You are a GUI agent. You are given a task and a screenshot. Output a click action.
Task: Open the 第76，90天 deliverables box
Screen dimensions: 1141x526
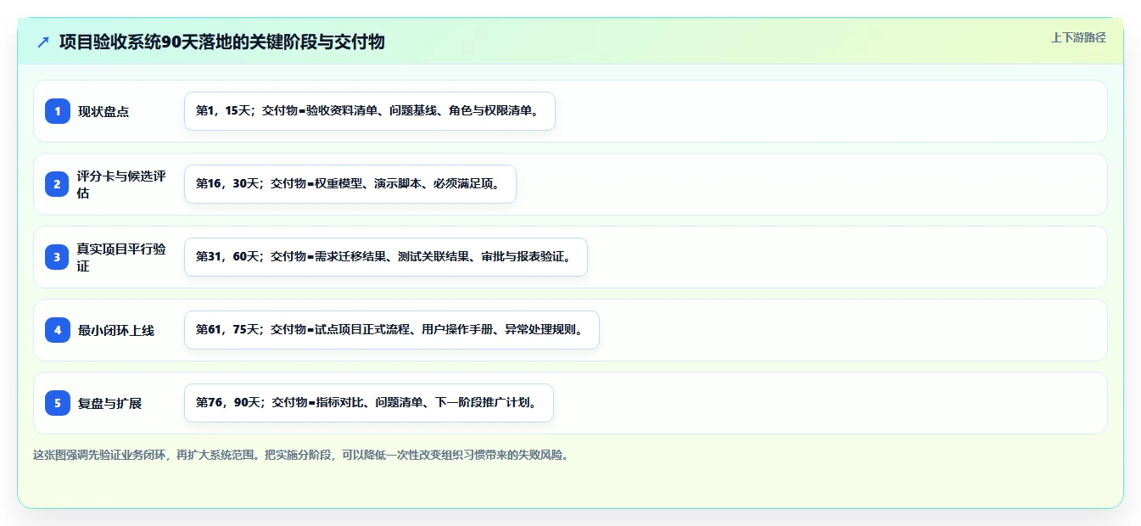tap(369, 403)
